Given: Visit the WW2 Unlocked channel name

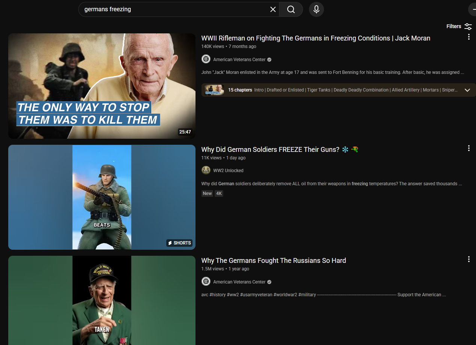Looking at the screenshot, I should point(228,171).
